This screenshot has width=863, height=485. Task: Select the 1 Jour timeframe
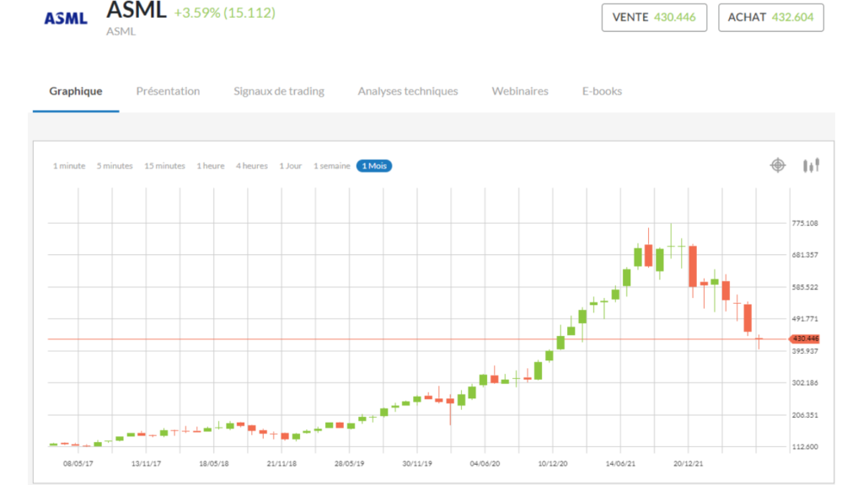(290, 166)
